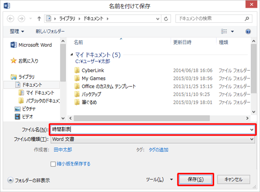Screen dimensions: 260x192
Task: Click the author 田中太郎
Action: click(x=63, y=149)
